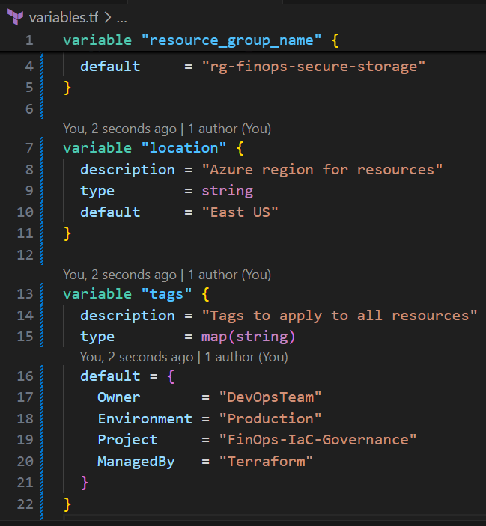Place cursor on map(string) type
486x526 pixels.
click(x=248, y=337)
